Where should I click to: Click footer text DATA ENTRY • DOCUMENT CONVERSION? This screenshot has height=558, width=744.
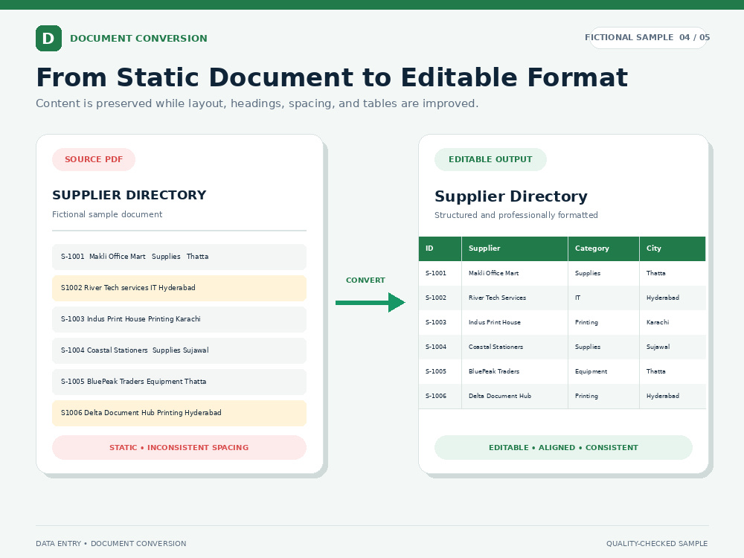coord(111,544)
